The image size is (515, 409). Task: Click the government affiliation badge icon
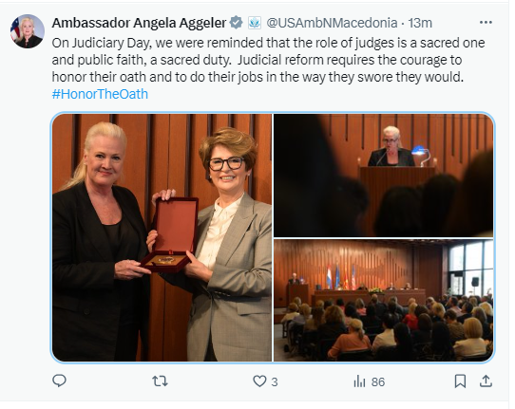click(x=255, y=23)
